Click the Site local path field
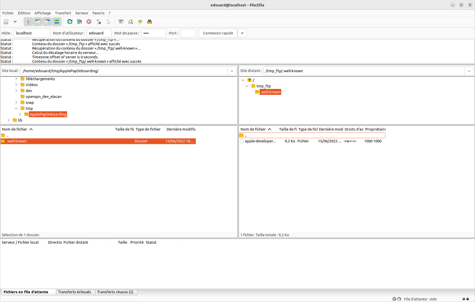 click(x=124, y=71)
